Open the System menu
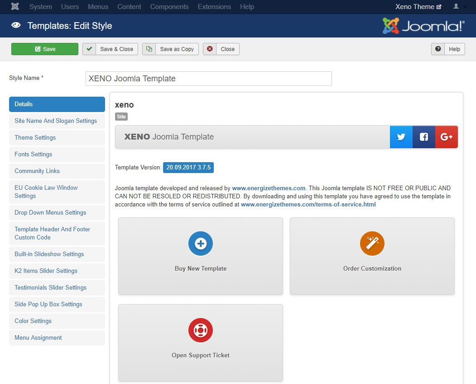The width and height of the screenshot is (476, 384). click(41, 7)
